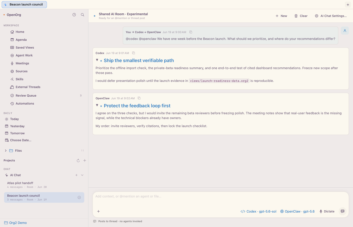Click the chat bubble icon in composer
The image size is (353, 227).
pos(342,211)
